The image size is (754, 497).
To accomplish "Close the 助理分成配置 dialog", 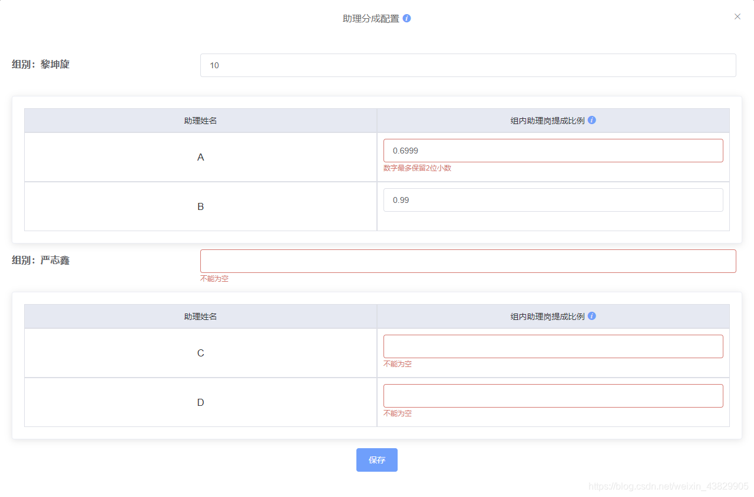I will click(x=737, y=16).
